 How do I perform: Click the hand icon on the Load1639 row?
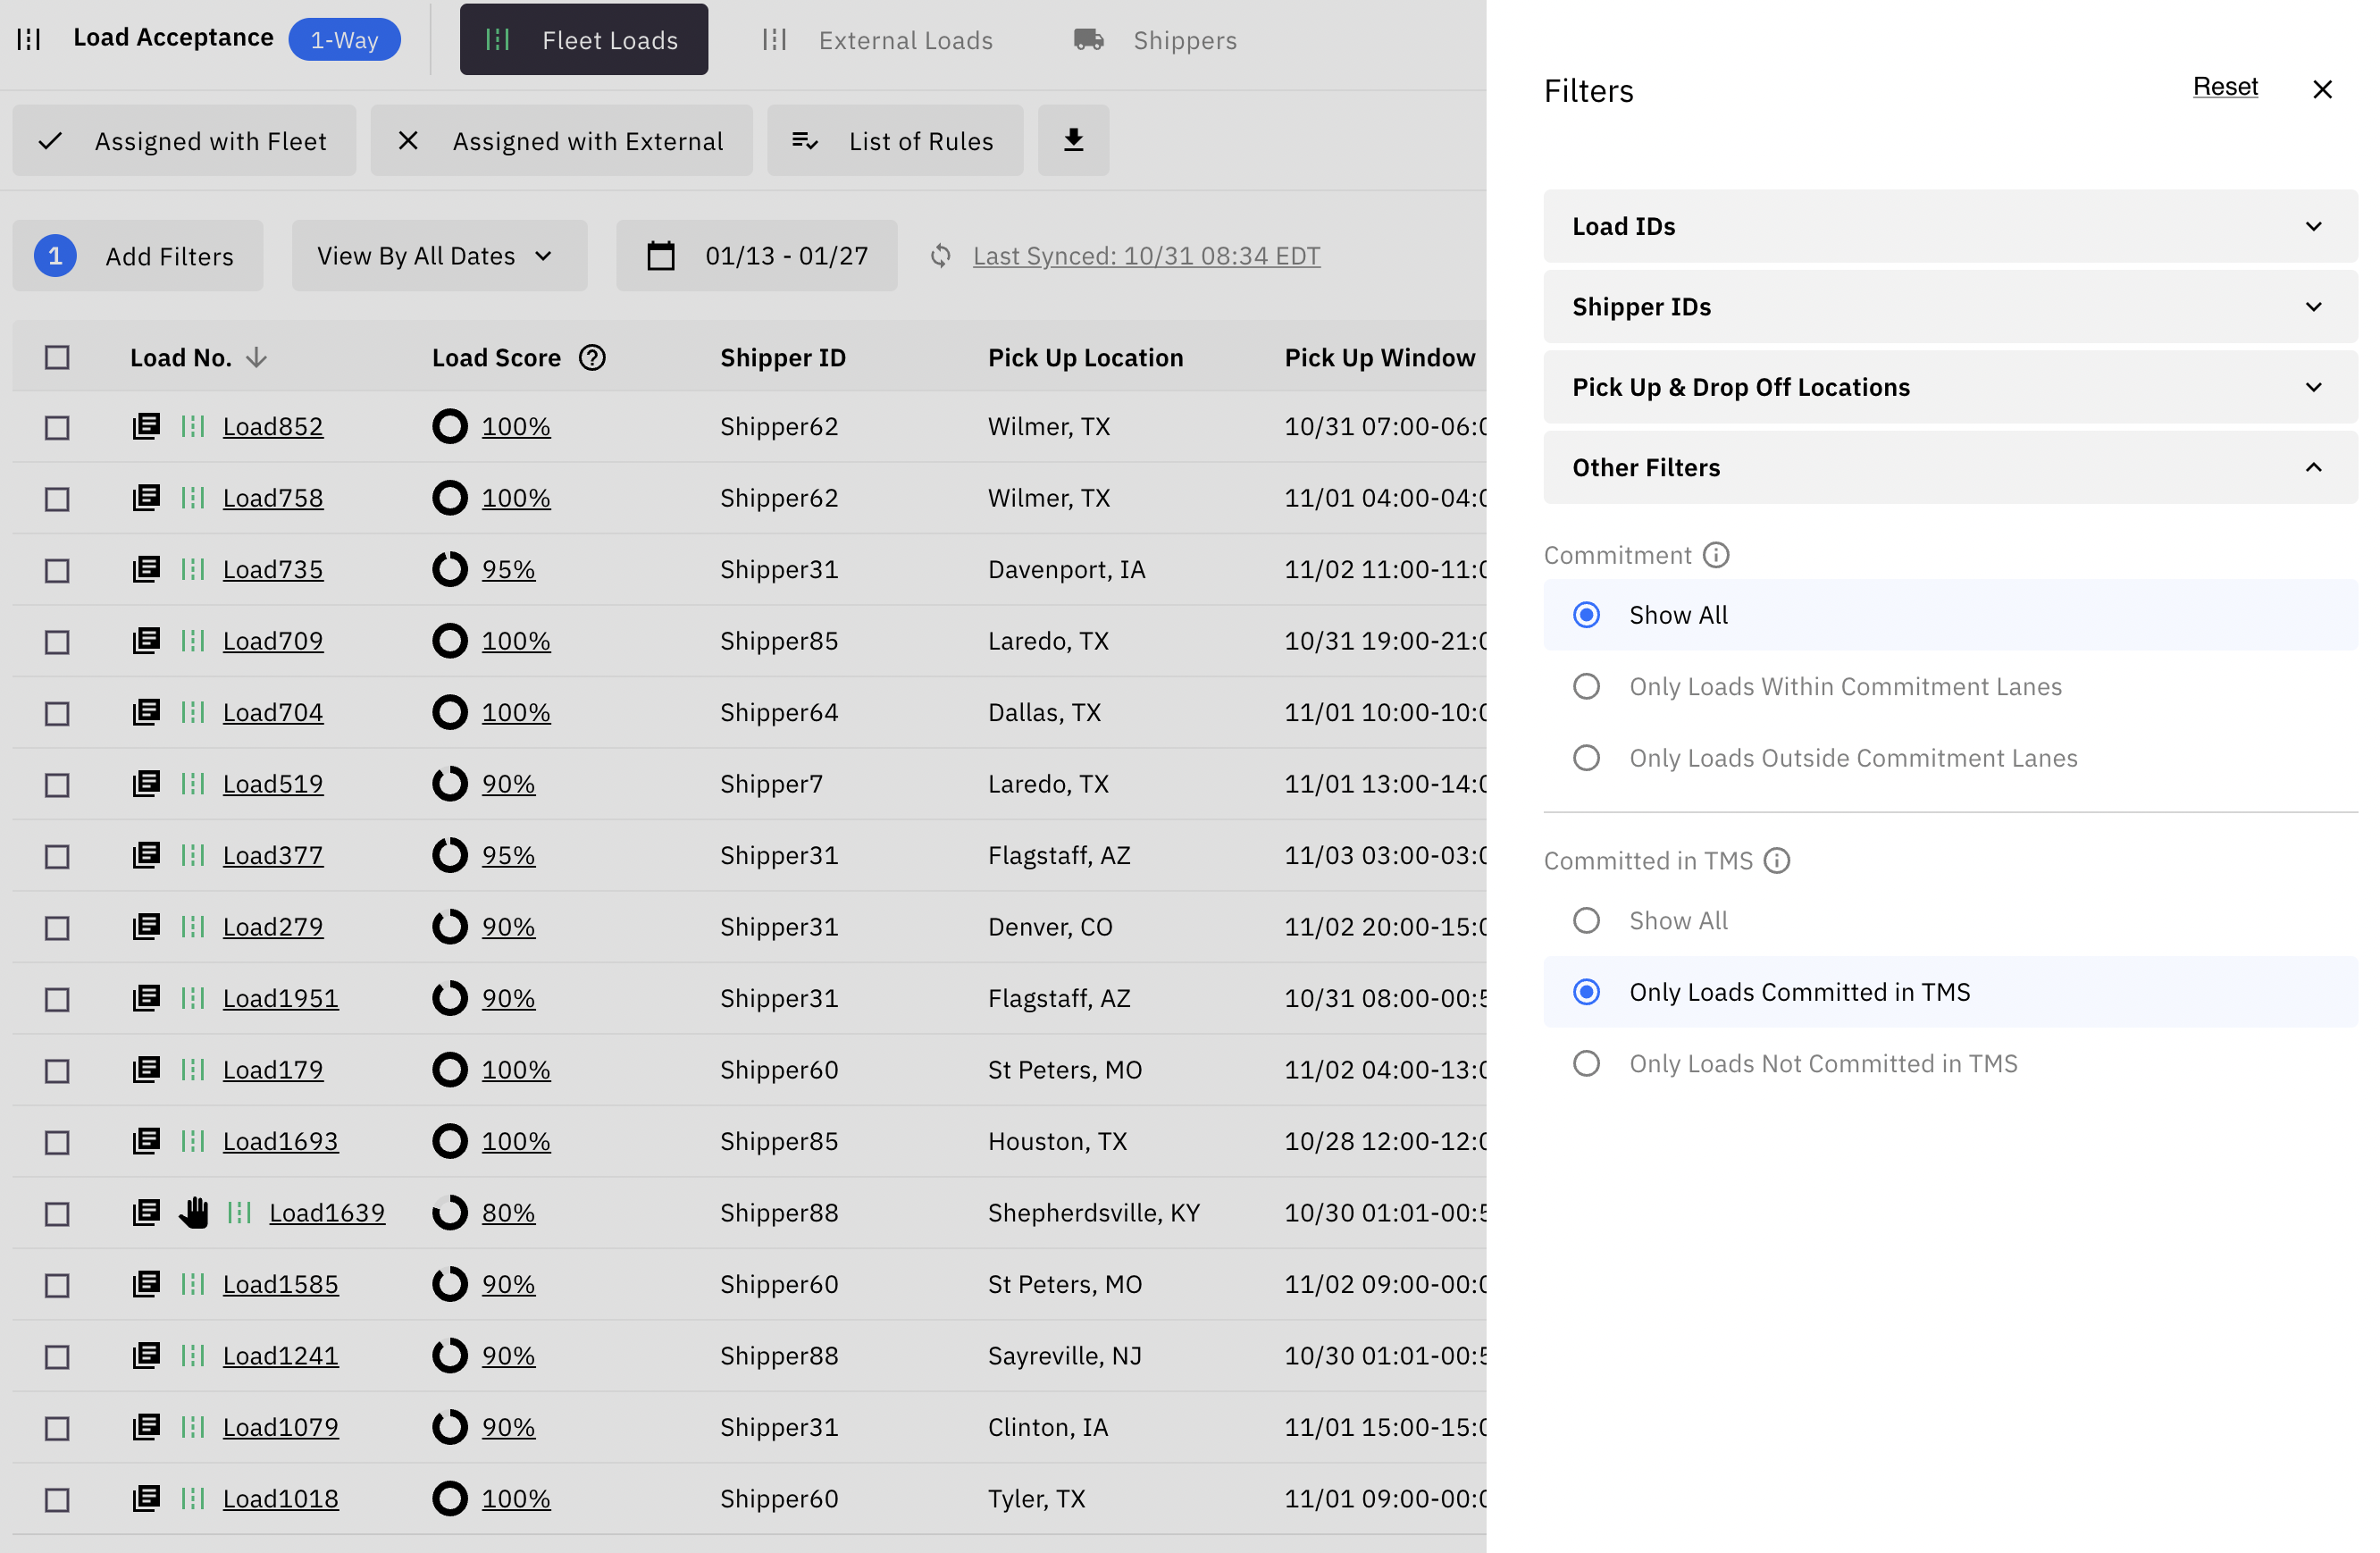[194, 1212]
